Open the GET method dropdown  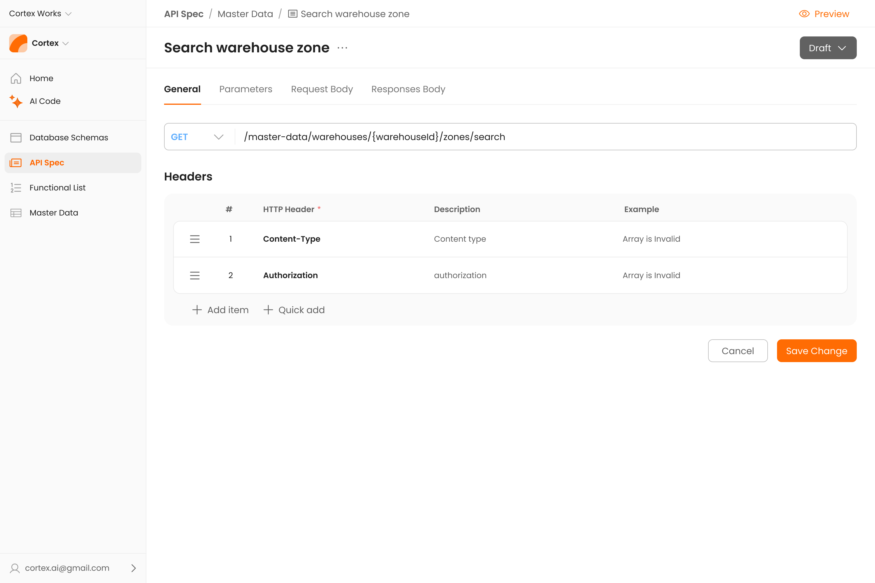[x=197, y=137]
